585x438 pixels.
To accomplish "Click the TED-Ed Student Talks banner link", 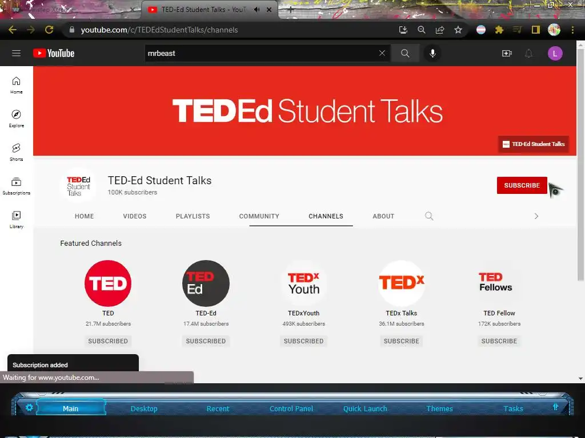I will pyautogui.click(x=534, y=144).
